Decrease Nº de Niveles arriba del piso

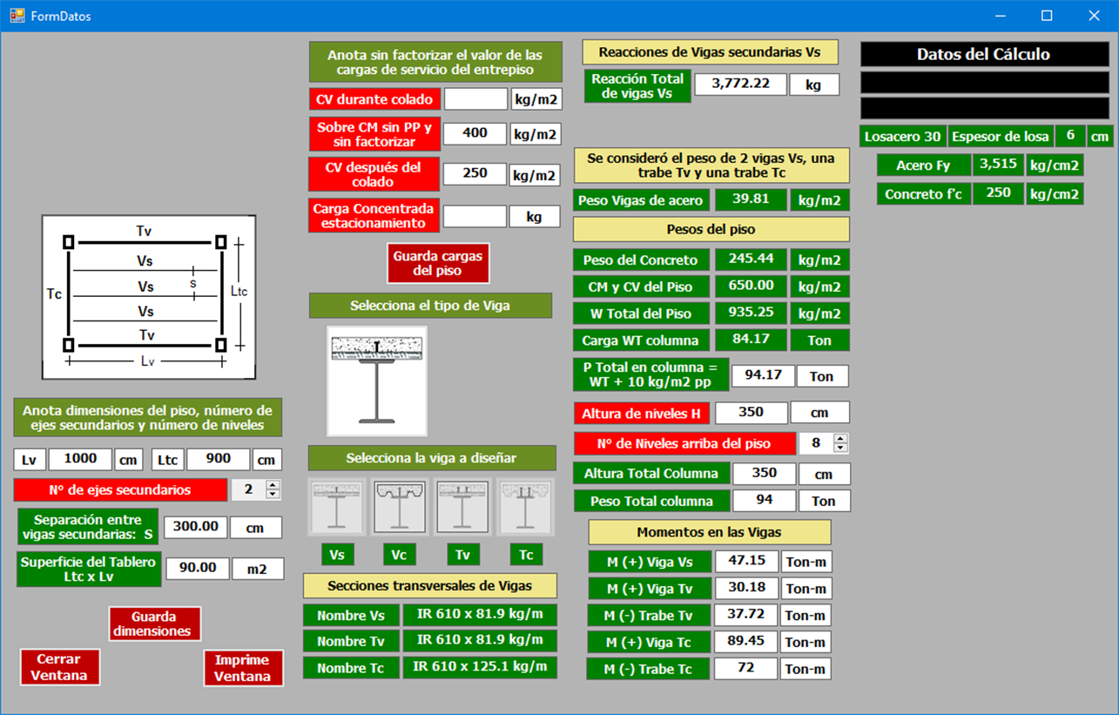click(x=840, y=448)
